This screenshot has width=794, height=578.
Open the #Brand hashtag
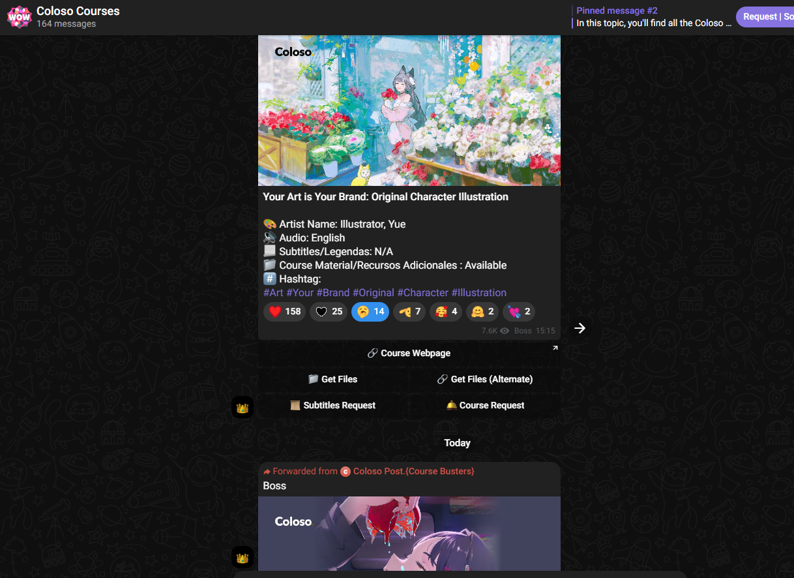[x=333, y=293]
